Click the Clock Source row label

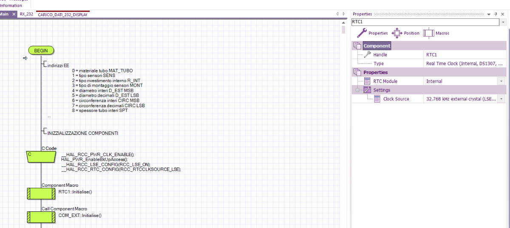(396, 99)
